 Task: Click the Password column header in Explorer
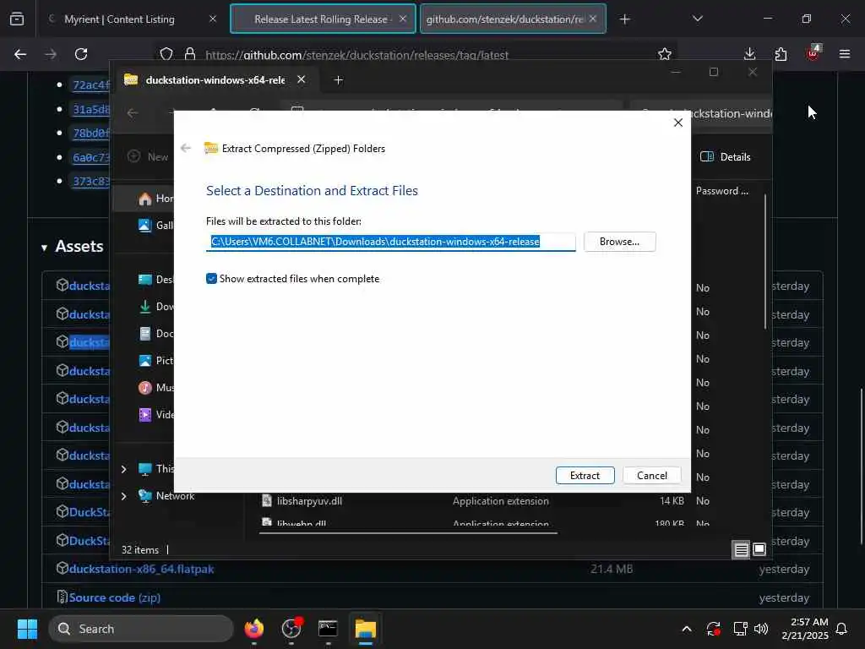722,191
